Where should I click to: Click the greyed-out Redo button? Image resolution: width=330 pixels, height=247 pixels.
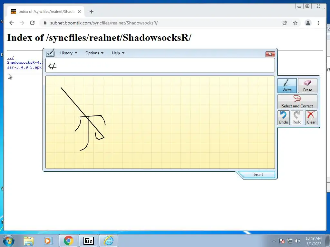pyautogui.click(x=297, y=118)
